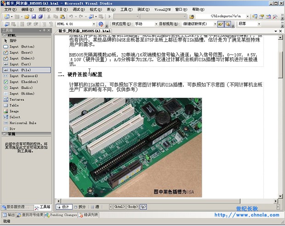285x226 pixels.
Task: Select Div toolbox item
Action: (x=27, y=129)
